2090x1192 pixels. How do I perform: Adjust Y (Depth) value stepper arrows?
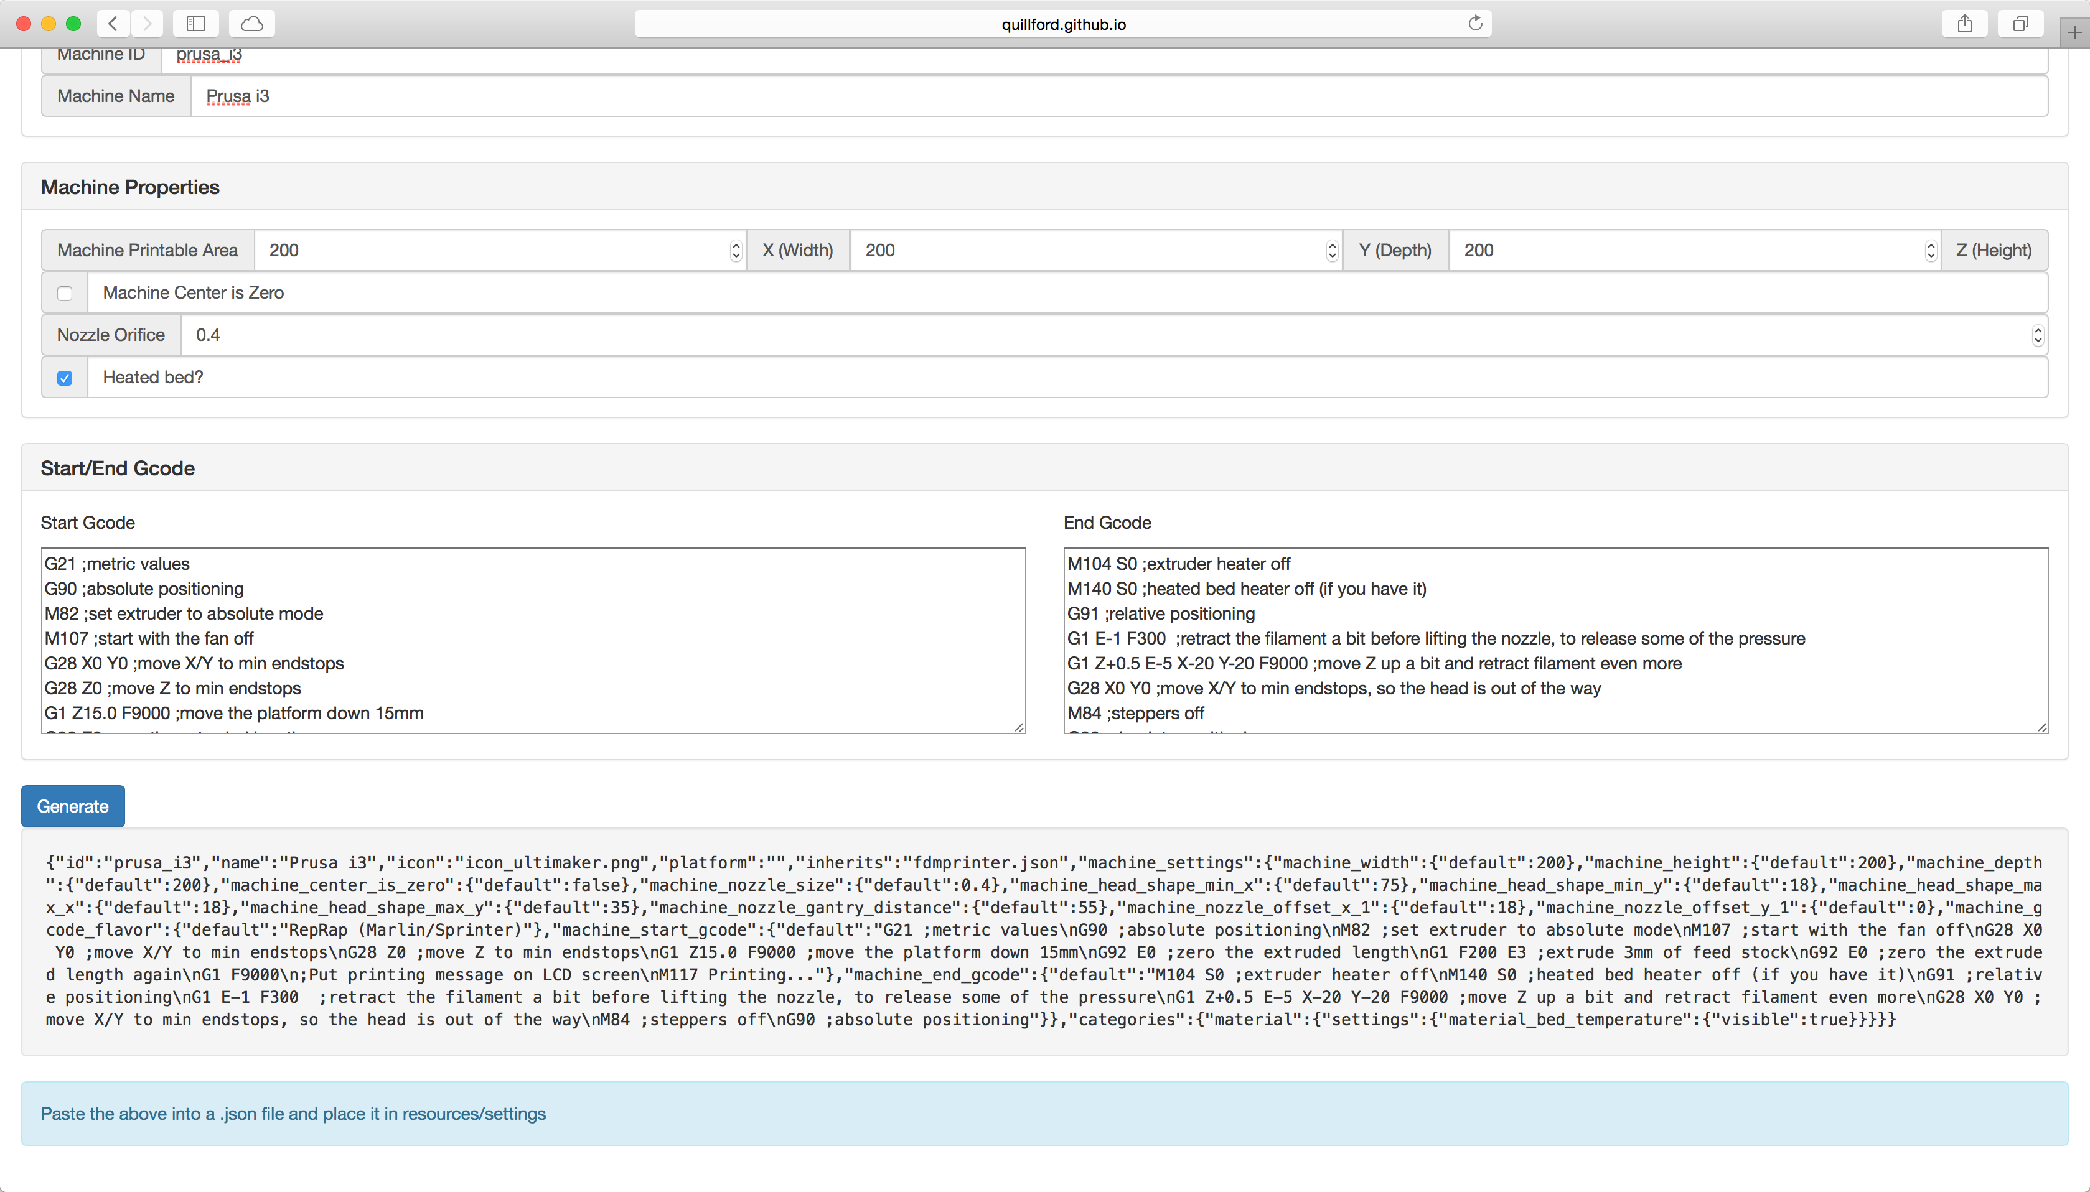click(x=1332, y=251)
